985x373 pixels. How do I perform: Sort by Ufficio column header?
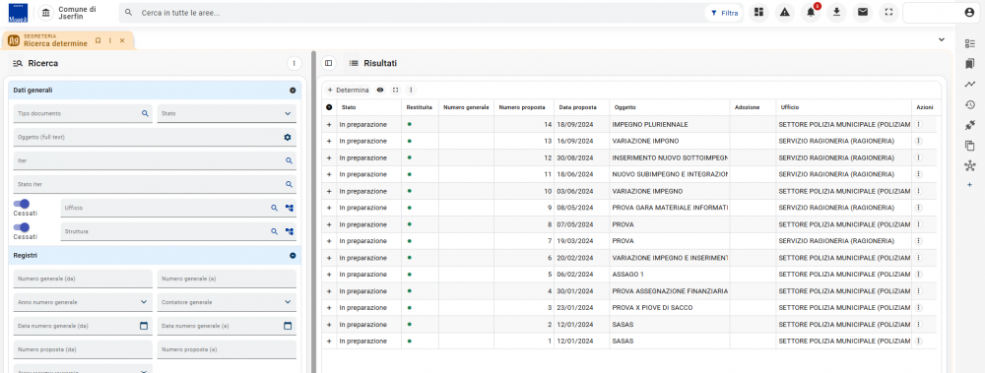[x=790, y=107]
